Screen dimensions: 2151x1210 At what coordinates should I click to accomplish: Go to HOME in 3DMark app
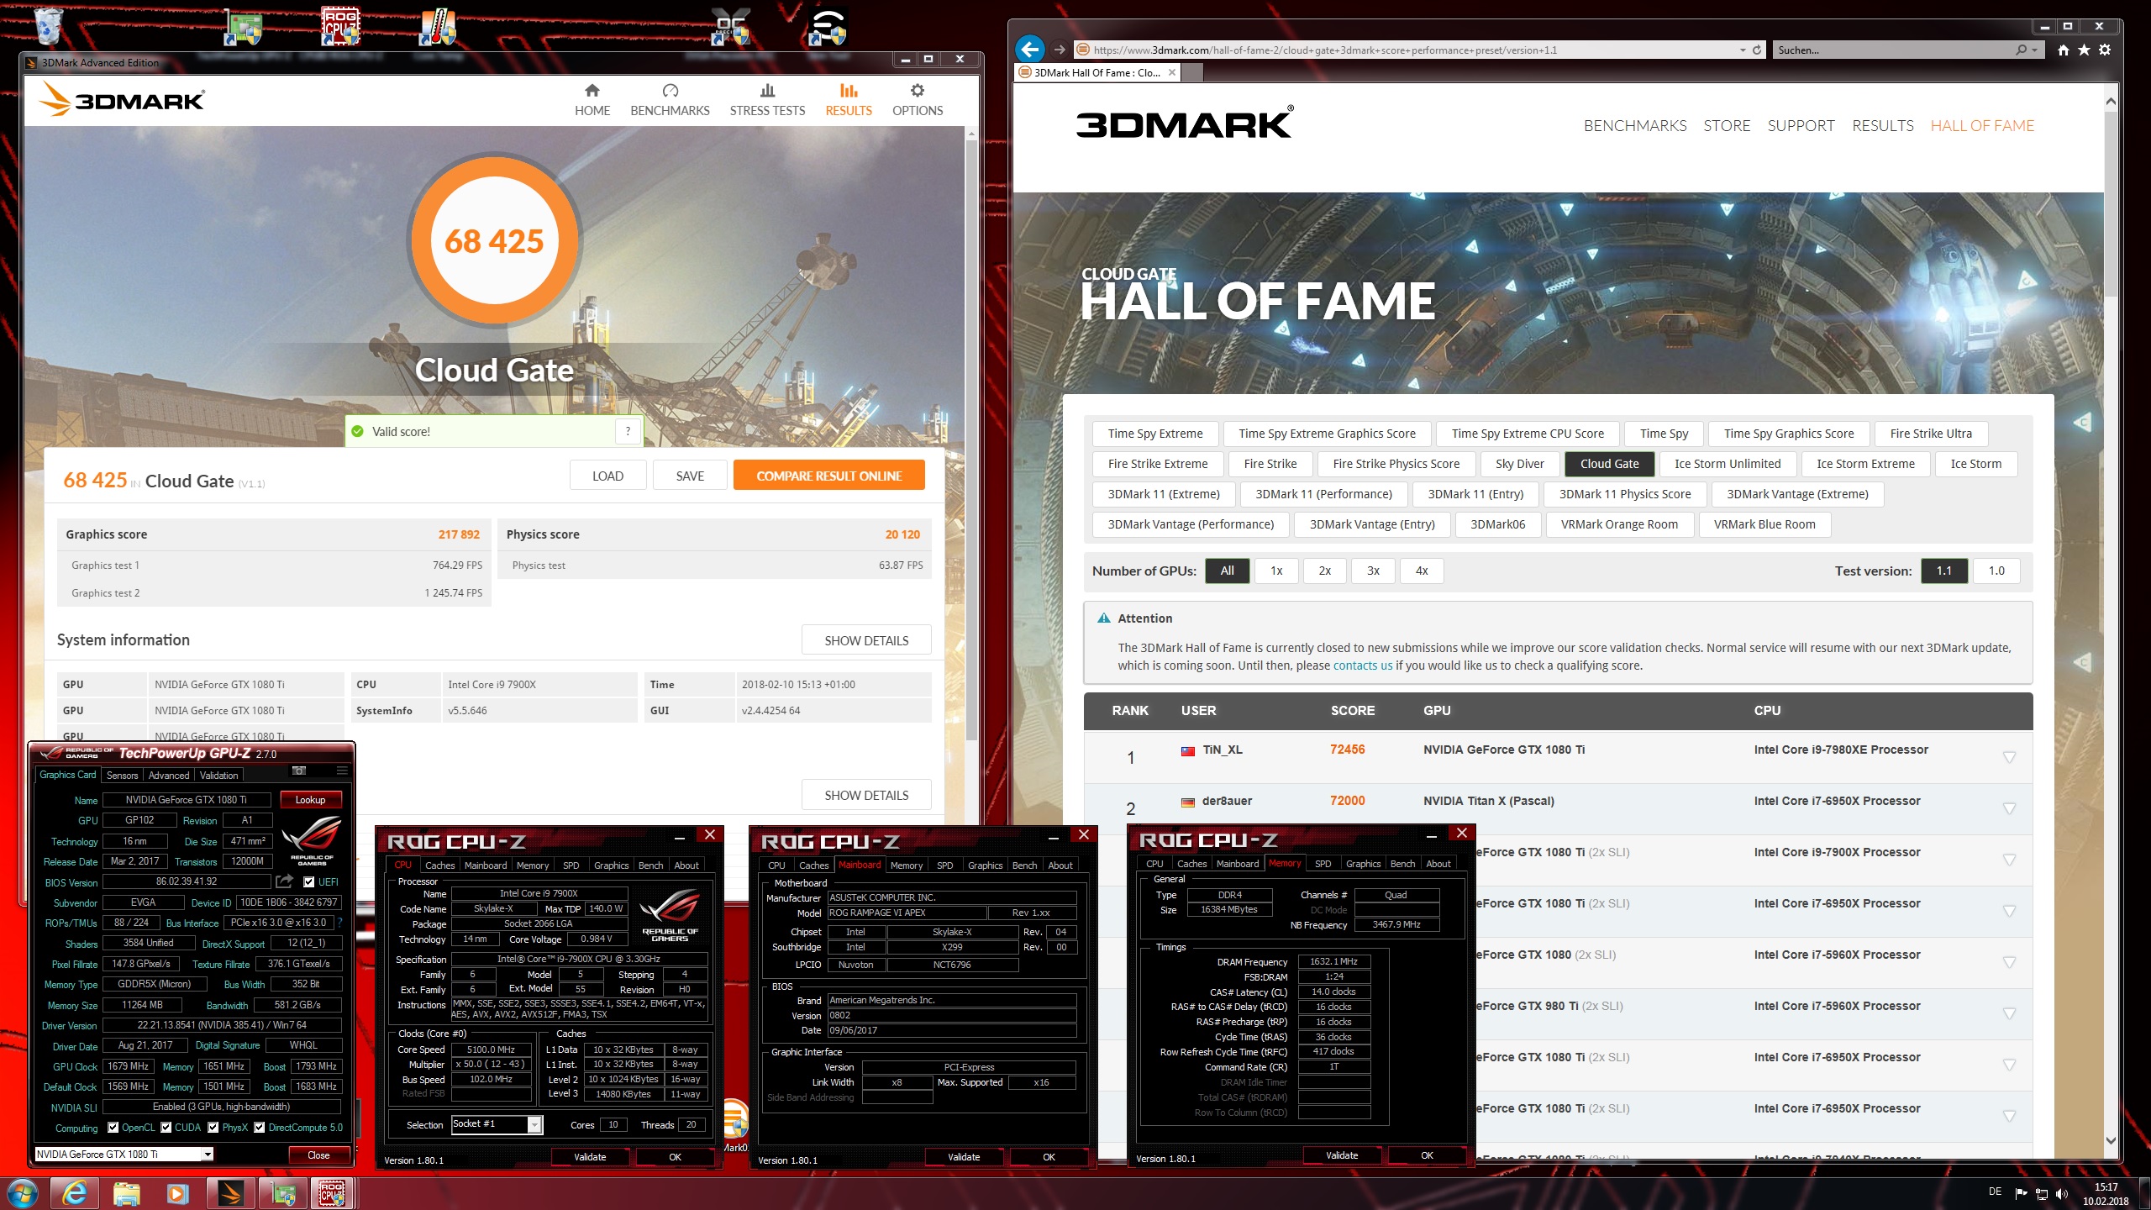592,100
